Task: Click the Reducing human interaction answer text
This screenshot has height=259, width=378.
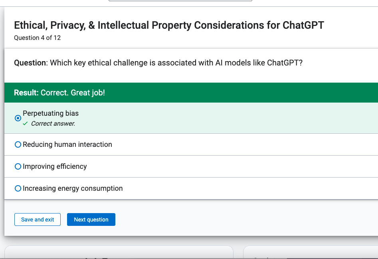Action: [x=67, y=144]
